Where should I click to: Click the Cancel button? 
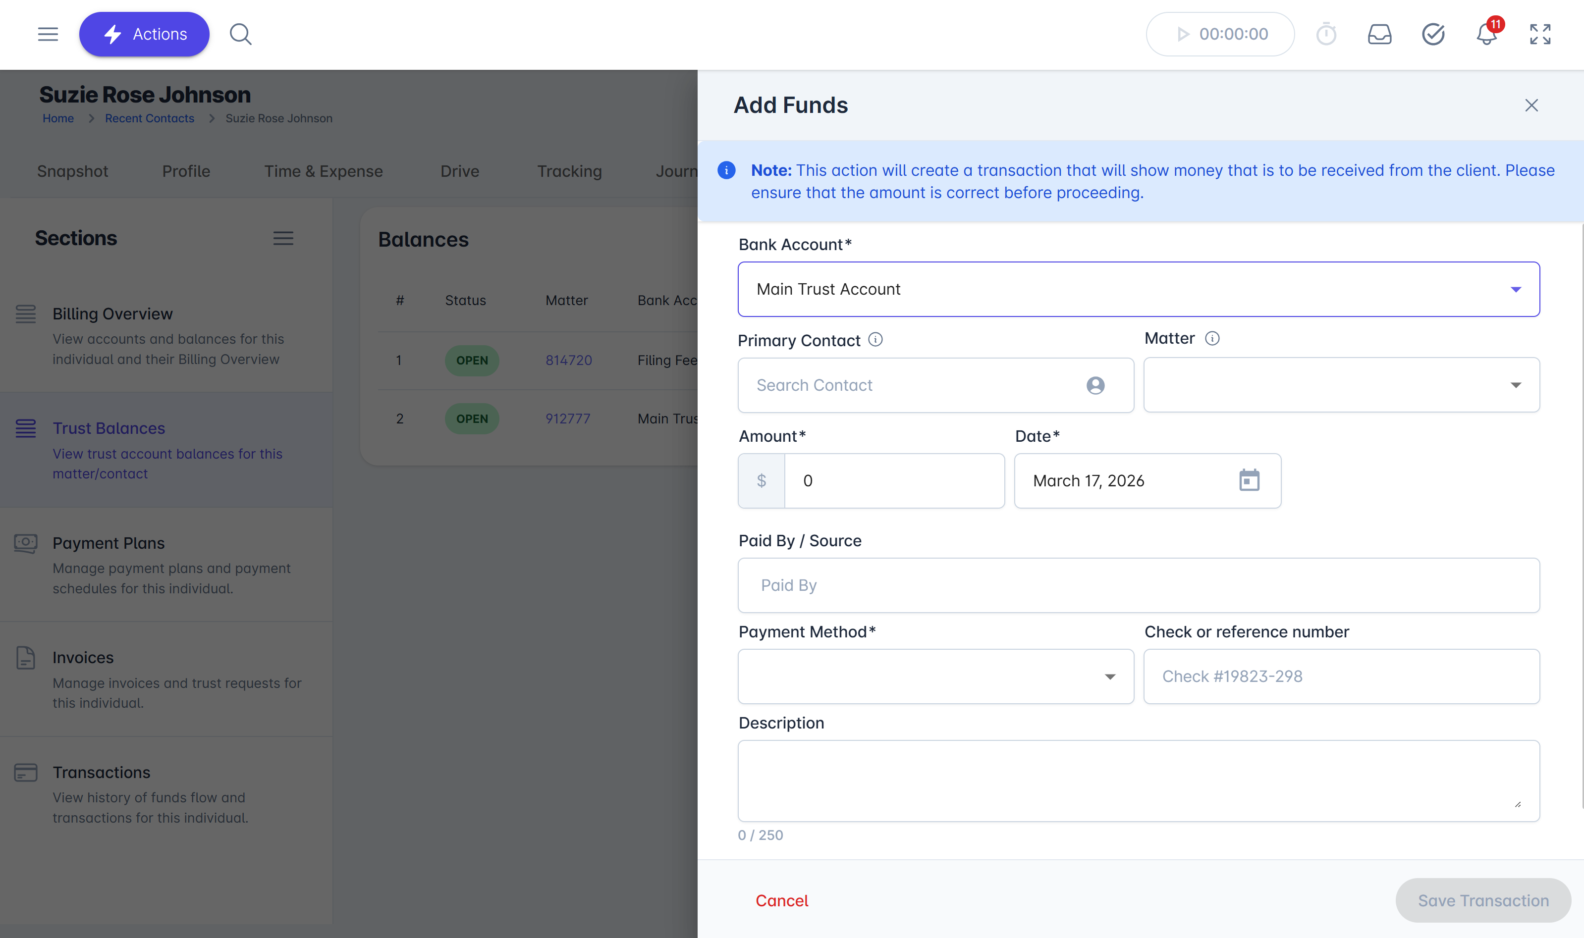[781, 901]
